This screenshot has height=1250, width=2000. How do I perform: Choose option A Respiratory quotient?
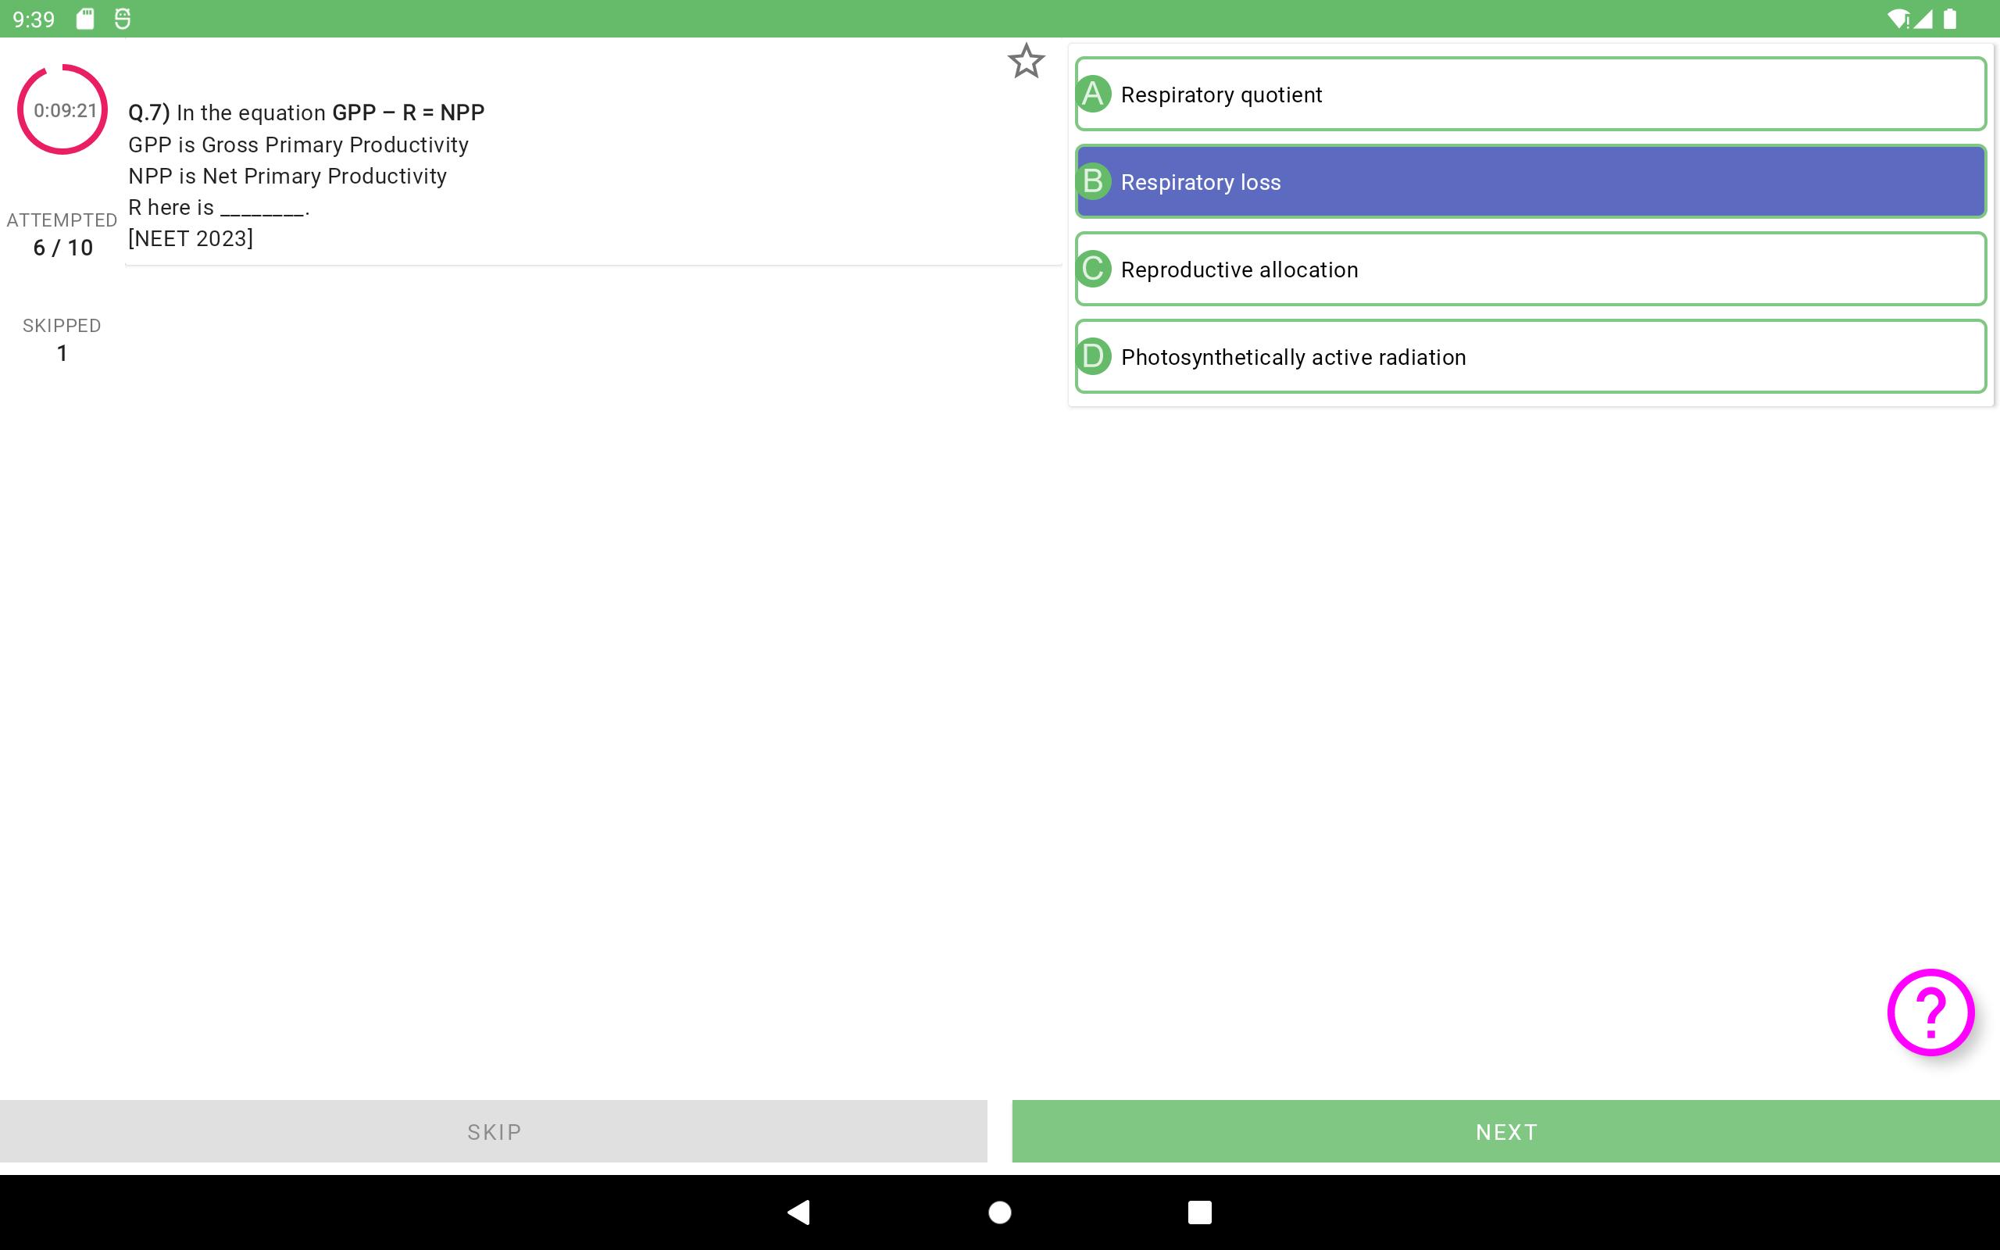[1530, 94]
